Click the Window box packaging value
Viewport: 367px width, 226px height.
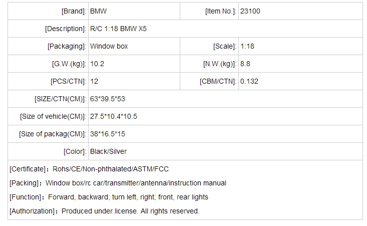tap(109, 46)
